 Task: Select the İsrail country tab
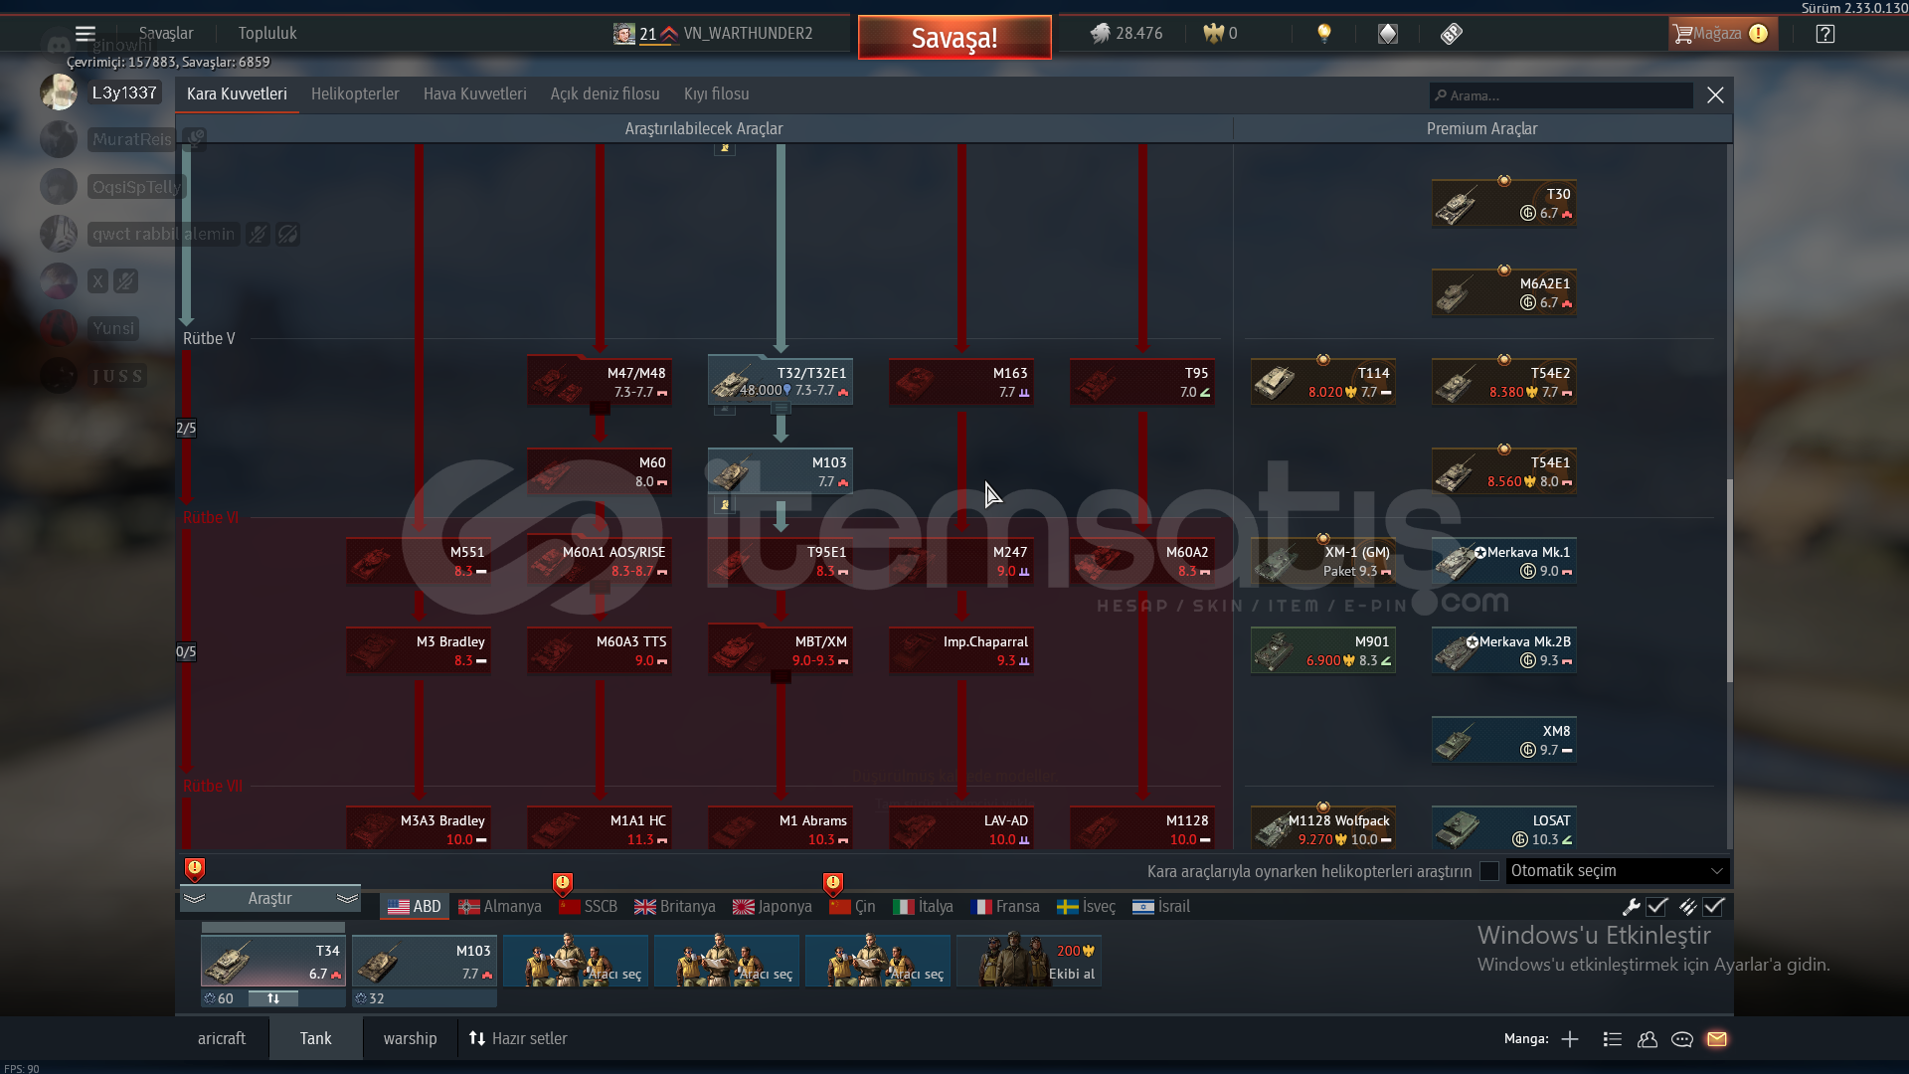[x=1161, y=907]
